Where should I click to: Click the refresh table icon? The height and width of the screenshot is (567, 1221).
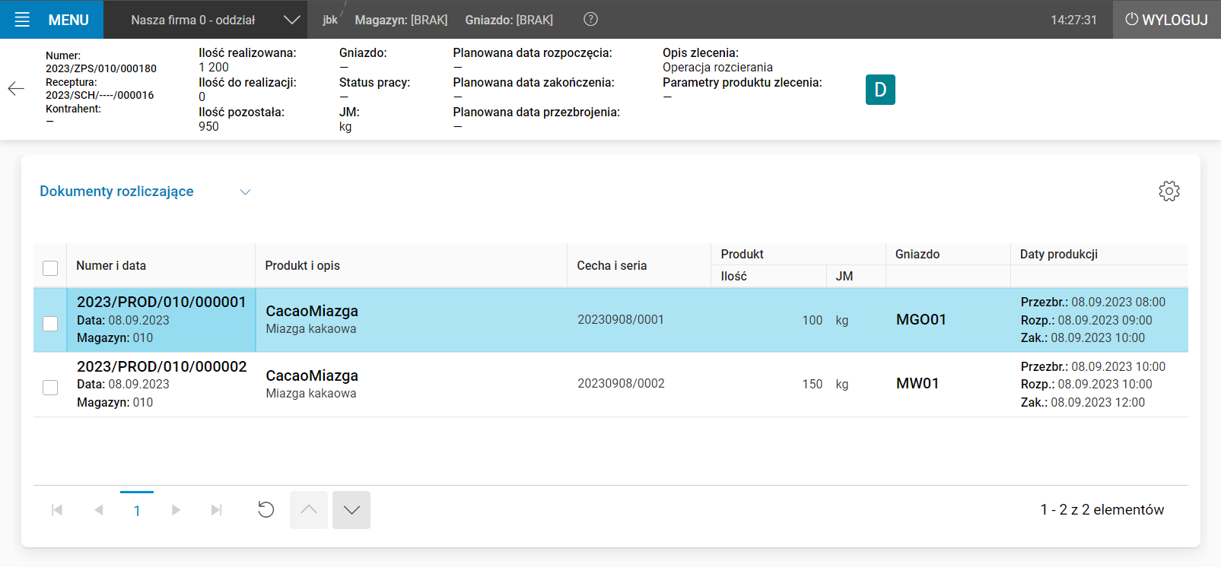(266, 509)
